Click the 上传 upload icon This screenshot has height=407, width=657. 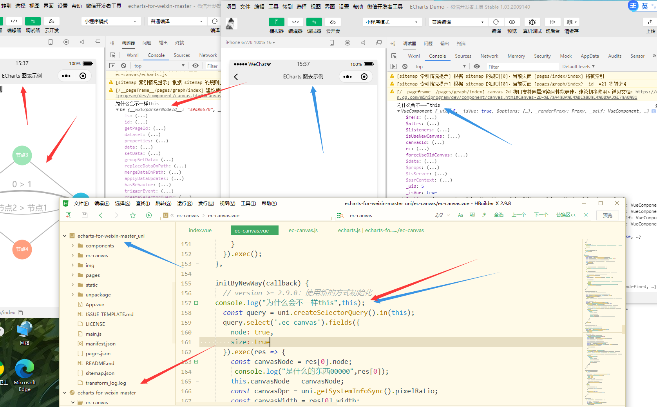(x=650, y=22)
